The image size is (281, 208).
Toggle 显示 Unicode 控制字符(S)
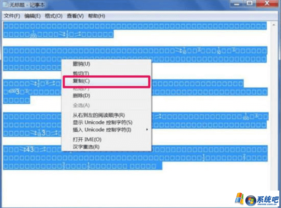click(x=106, y=122)
